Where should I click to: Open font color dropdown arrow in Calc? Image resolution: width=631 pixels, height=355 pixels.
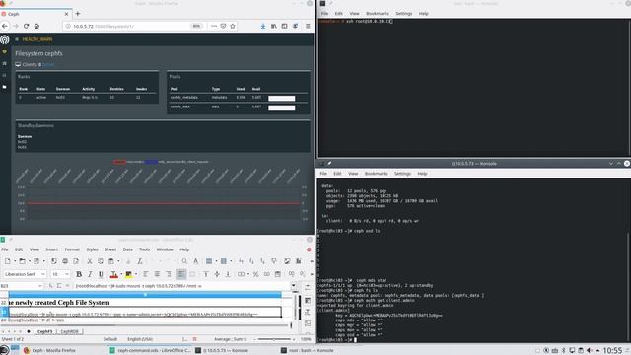[x=121, y=274]
